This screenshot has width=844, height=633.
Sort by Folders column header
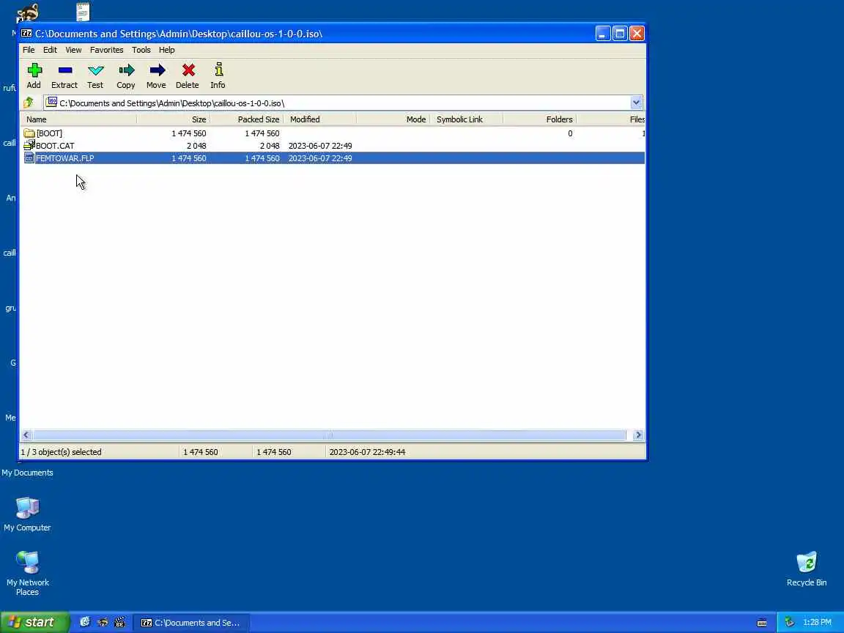coord(539,119)
